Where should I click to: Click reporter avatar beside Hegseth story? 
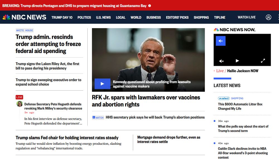click(x=20, y=104)
